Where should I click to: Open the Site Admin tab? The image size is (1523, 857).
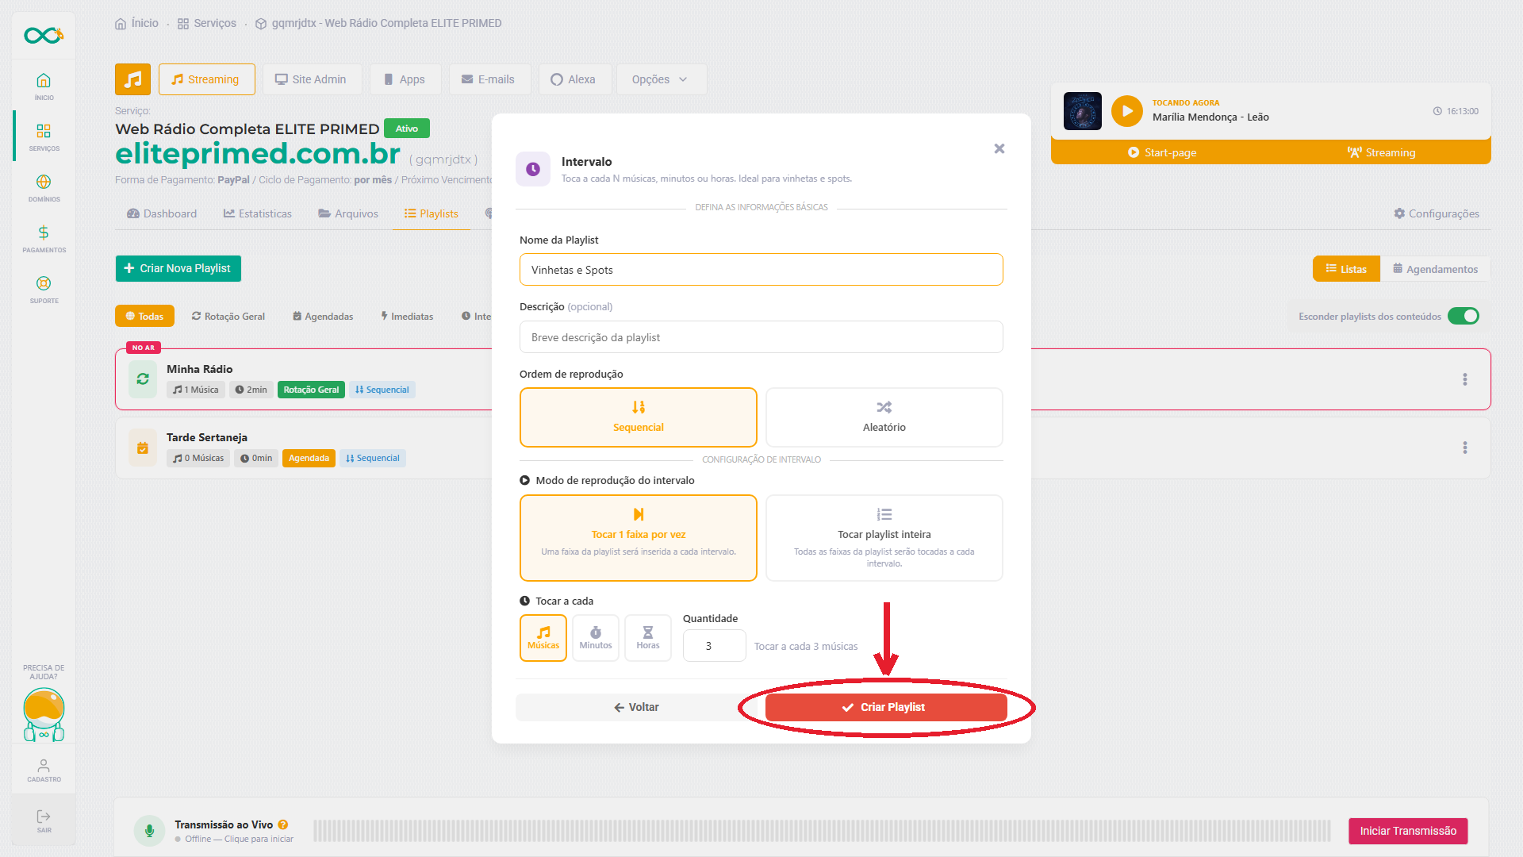tap(311, 79)
